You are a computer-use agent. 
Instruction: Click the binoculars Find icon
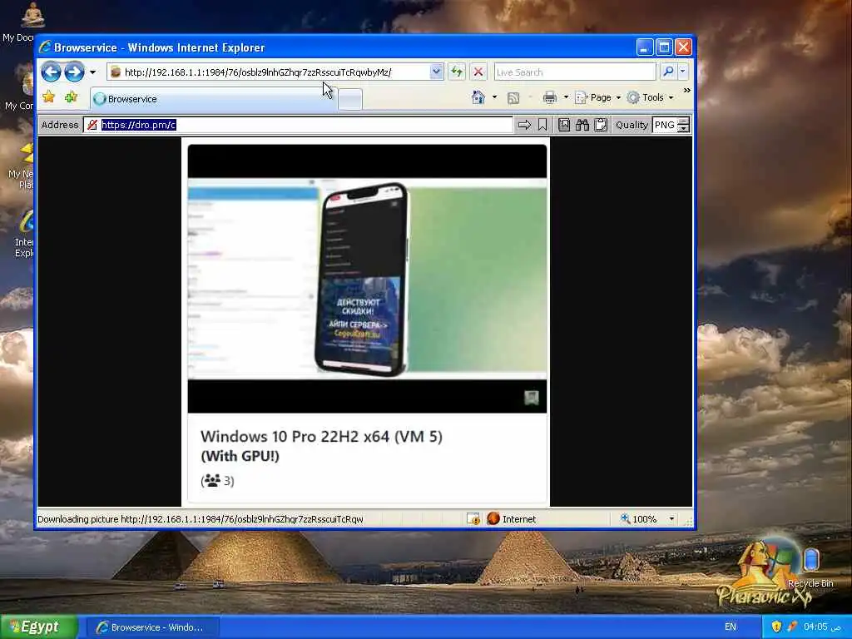pyautogui.click(x=582, y=125)
